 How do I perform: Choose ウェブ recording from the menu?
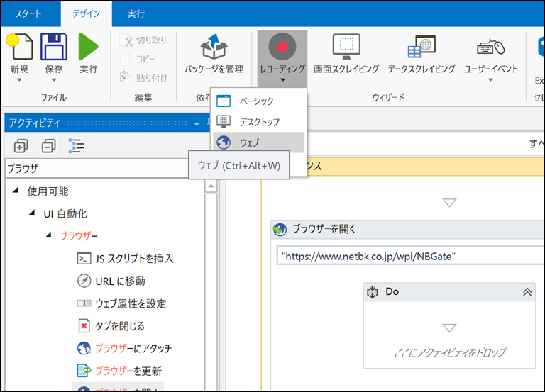pyautogui.click(x=258, y=142)
